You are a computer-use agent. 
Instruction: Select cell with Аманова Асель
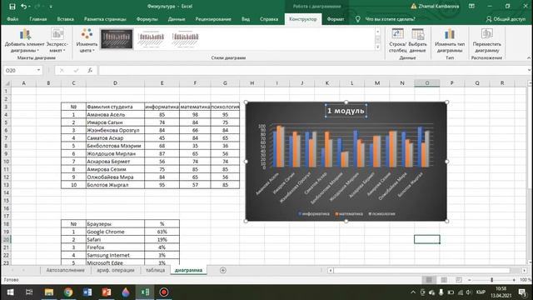tap(115, 115)
